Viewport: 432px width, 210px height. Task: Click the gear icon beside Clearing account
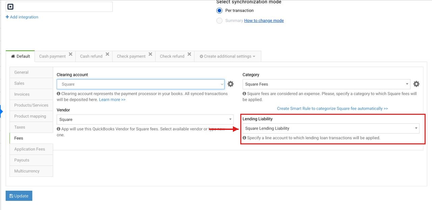coord(231,84)
